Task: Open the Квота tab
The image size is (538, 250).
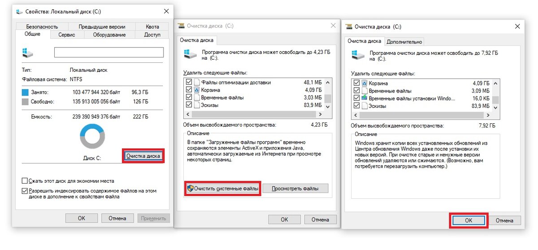Action: pyautogui.click(x=152, y=26)
